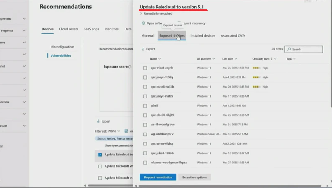This screenshot has height=188, width=332.
Task: Select Devices tab
Action: click(x=47, y=29)
